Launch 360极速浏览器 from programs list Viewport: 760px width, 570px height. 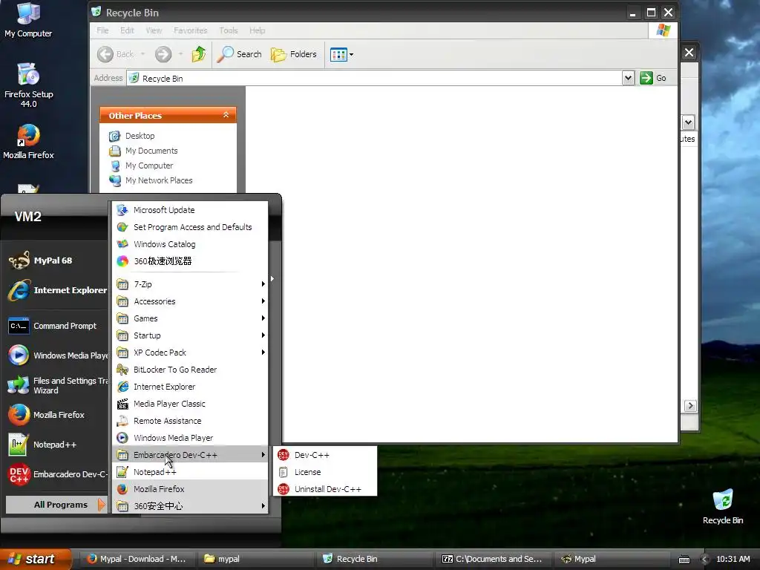(190, 261)
